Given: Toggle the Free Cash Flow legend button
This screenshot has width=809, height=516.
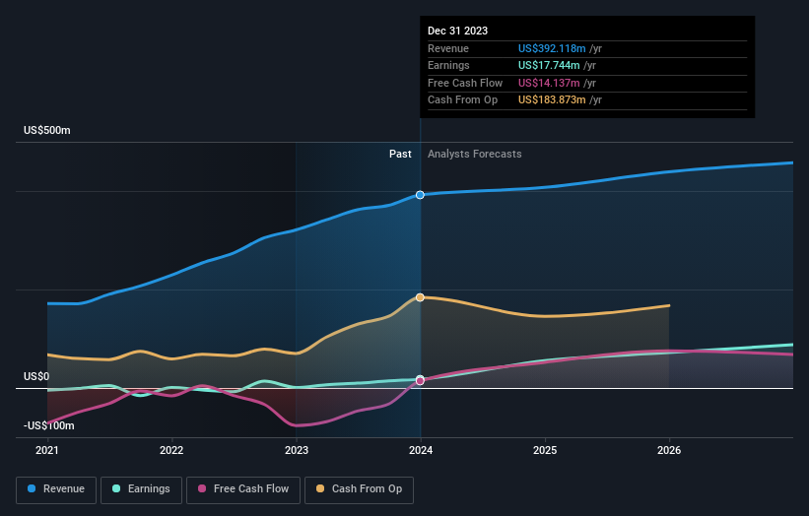Looking at the screenshot, I should tap(243, 489).
